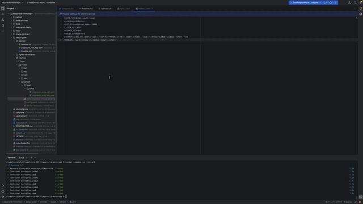Open the project name dropdown
Image resolution: width=363 pixels, height=204 pixels.
[12, 2]
